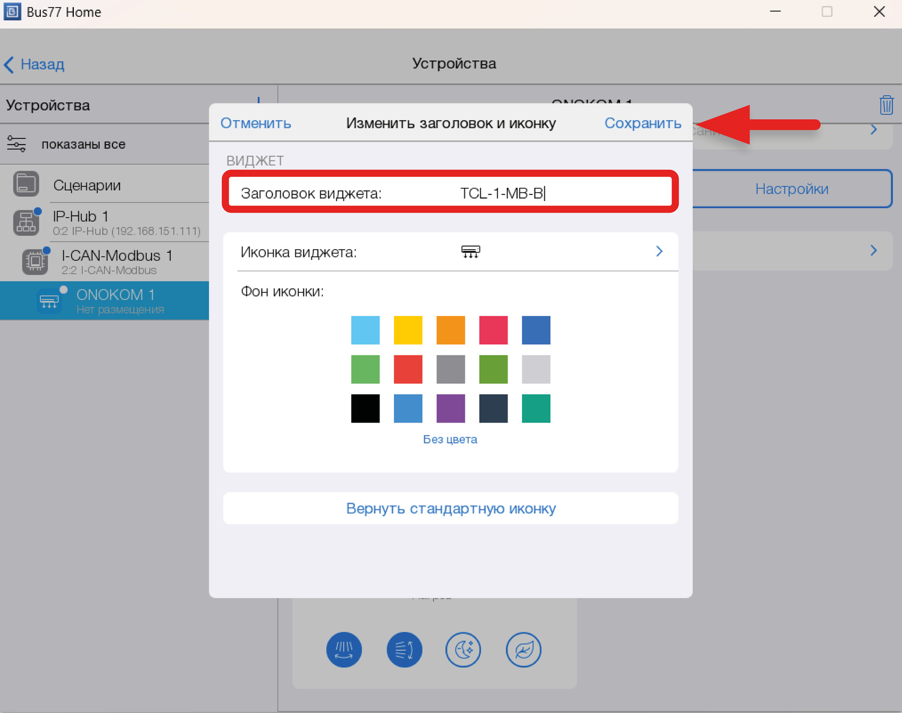Select the I-CAN-Modbus 1 tree item

tap(117, 262)
